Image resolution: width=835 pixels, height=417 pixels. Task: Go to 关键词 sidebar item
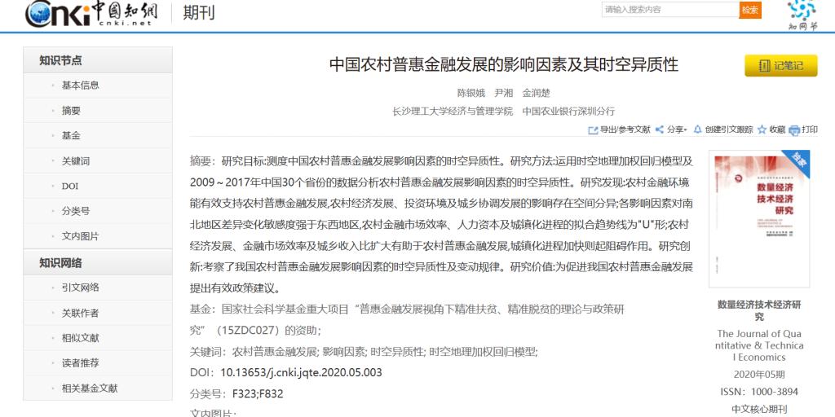75,161
